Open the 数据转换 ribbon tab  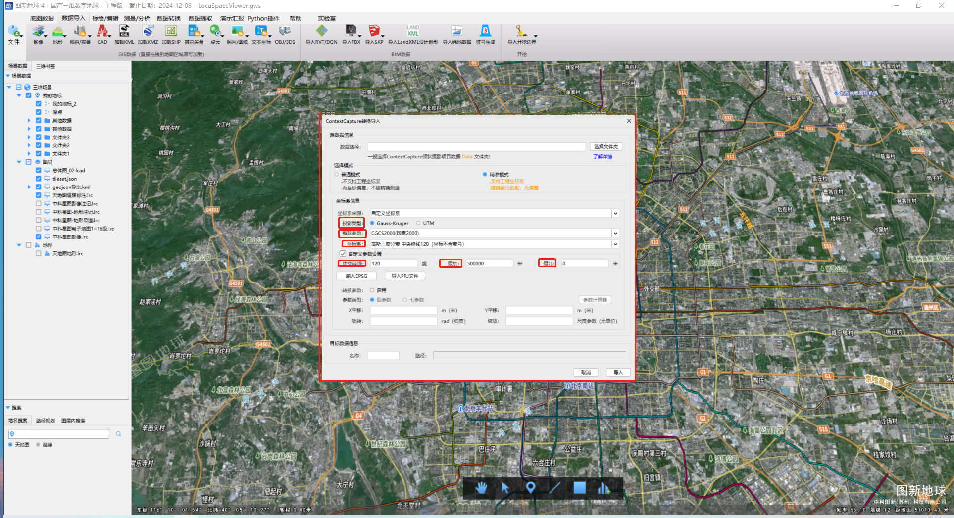click(x=168, y=18)
